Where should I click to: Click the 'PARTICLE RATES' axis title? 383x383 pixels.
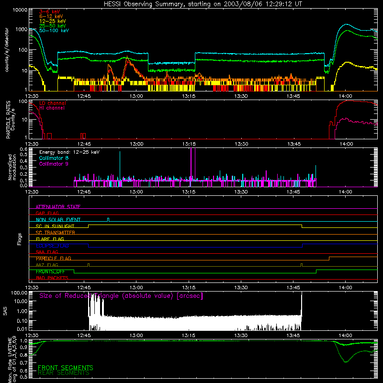coord(8,119)
